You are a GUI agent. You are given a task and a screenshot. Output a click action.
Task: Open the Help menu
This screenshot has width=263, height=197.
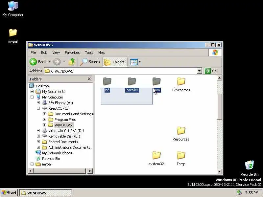point(102,53)
